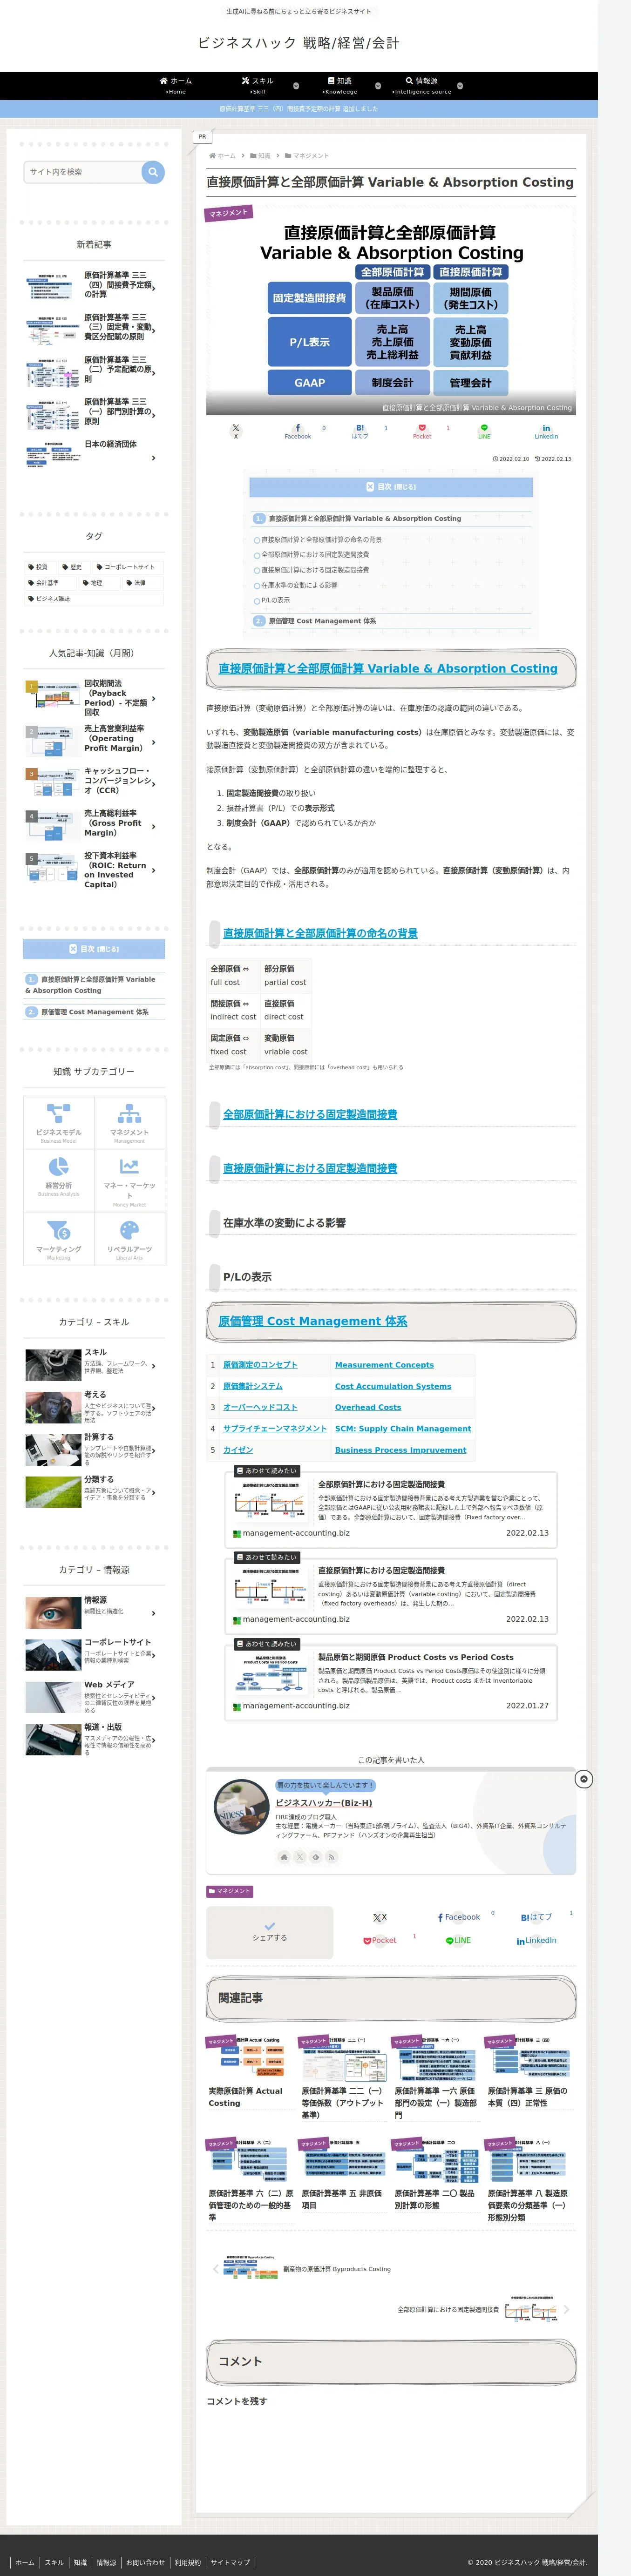Open author's RSS feed icon
This screenshot has width=631, height=2576.
point(331,1857)
